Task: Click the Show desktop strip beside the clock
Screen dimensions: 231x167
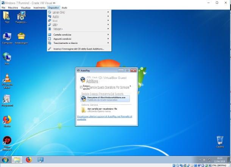Action: pos(228,160)
